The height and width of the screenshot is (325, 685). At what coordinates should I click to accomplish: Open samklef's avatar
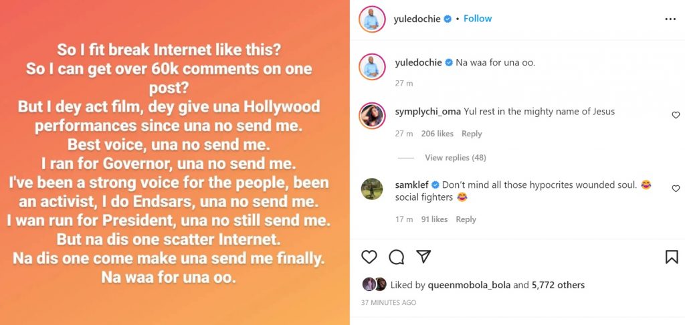(372, 189)
